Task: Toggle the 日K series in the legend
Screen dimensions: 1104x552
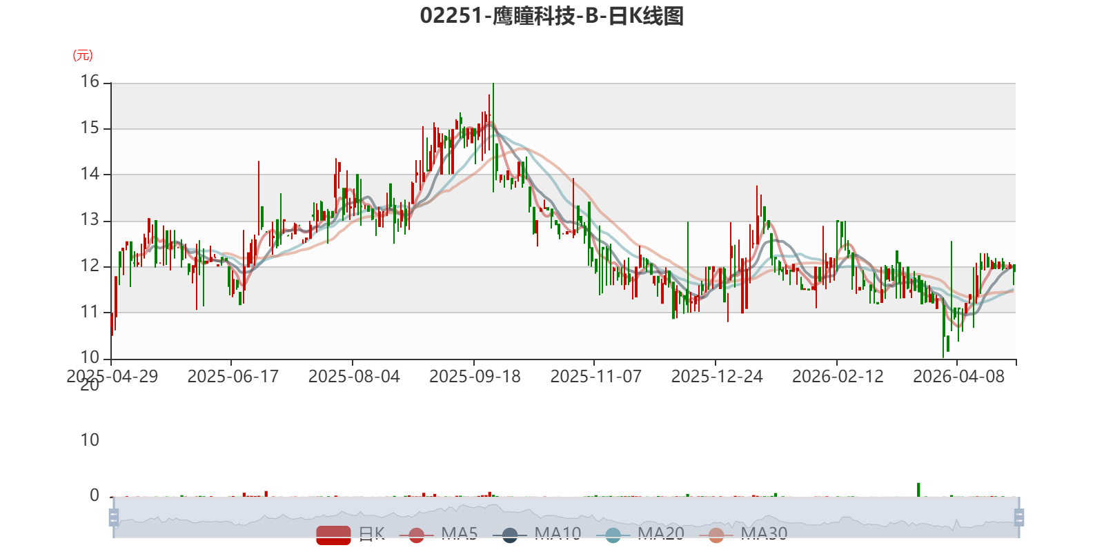Action: click(351, 534)
